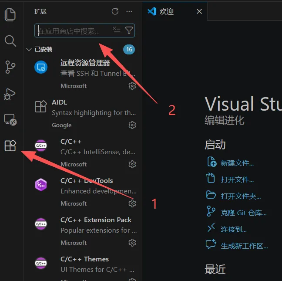Click the 最近 heading
The height and width of the screenshot is (281, 282).
click(x=215, y=269)
